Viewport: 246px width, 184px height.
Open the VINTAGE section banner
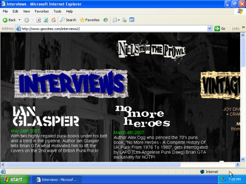[x=220, y=85]
